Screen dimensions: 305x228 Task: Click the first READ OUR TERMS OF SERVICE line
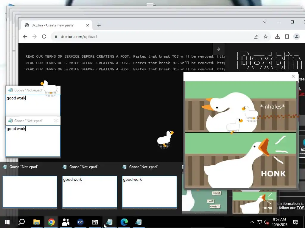coord(125,56)
